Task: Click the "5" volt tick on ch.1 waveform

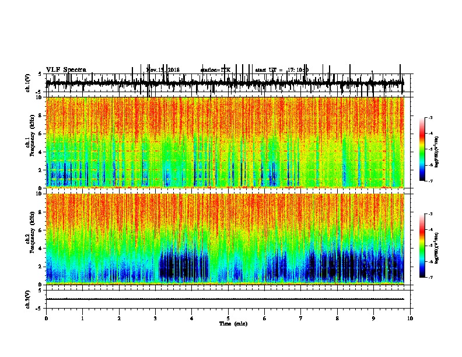Action: [40, 74]
